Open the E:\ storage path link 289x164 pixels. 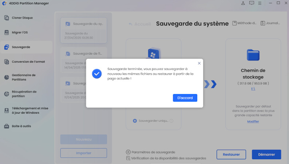253,89
